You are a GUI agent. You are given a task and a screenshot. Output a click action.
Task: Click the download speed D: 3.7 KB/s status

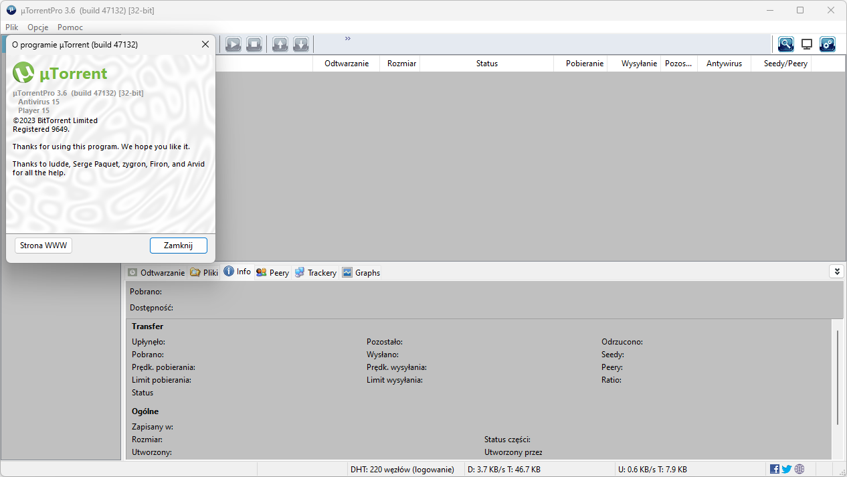[504, 469]
